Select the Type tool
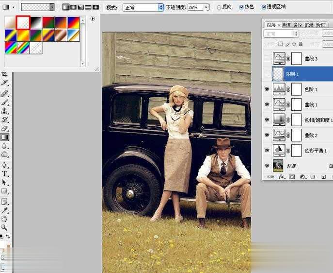333x273 pixels. [x=5, y=173]
